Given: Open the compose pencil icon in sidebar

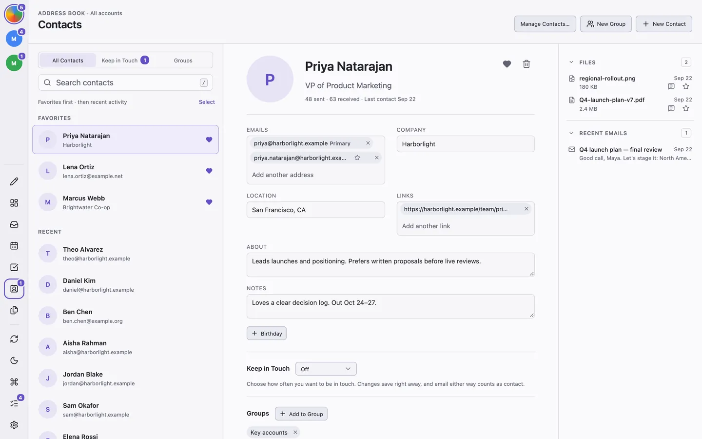Looking at the screenshot, I should click(x=14, y=181).
